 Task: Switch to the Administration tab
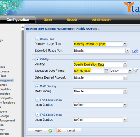click(x=102, y=19)
